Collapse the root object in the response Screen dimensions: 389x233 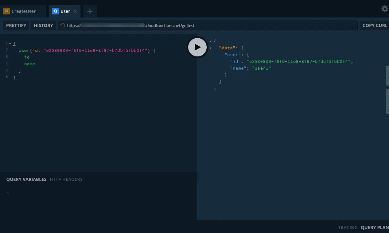click(x=210, y=41)
